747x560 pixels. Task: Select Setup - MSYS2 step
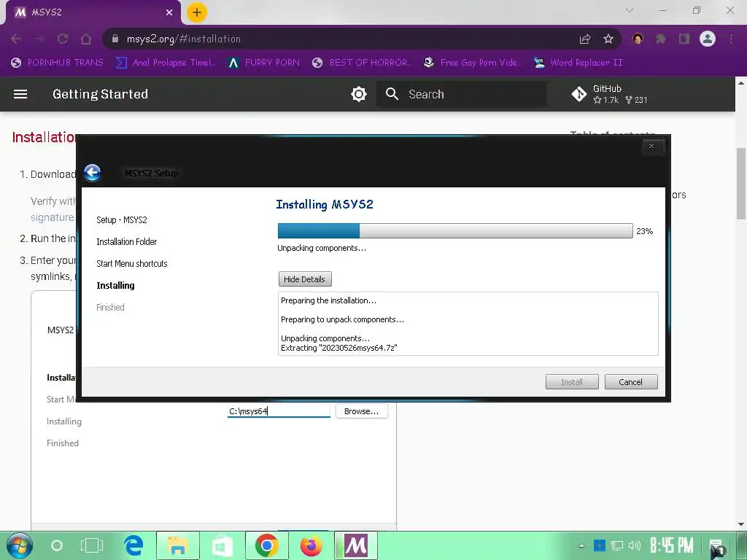click(122, 220)
